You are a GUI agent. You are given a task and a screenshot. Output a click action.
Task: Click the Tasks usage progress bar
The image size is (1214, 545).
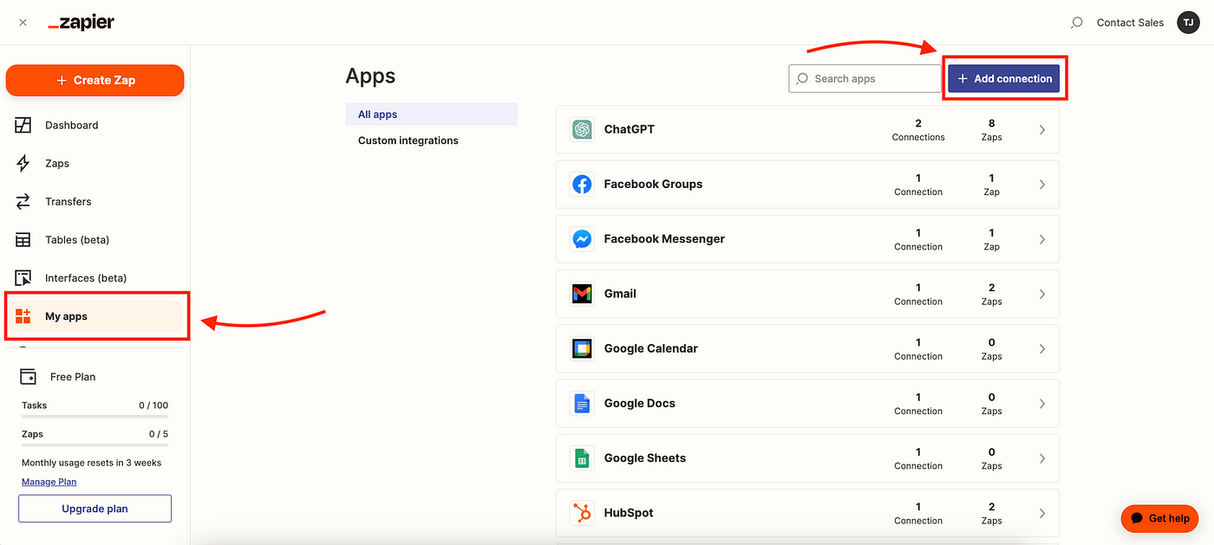coord(95,417)
